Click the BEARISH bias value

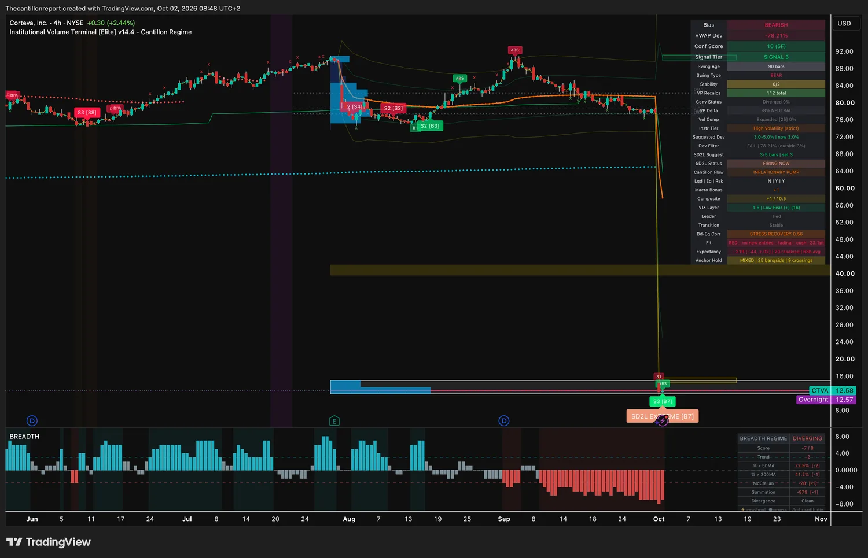(x=776, y=25)
